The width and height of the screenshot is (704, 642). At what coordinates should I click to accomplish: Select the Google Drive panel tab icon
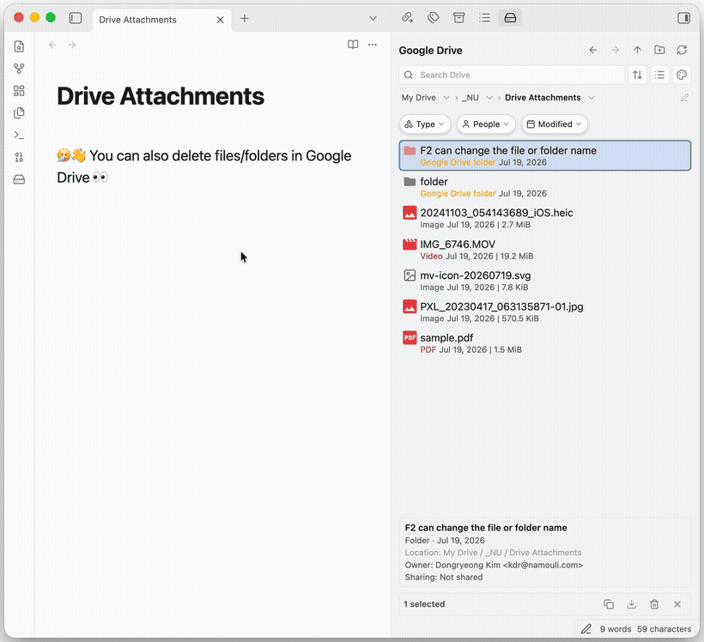tap(510, 18)
